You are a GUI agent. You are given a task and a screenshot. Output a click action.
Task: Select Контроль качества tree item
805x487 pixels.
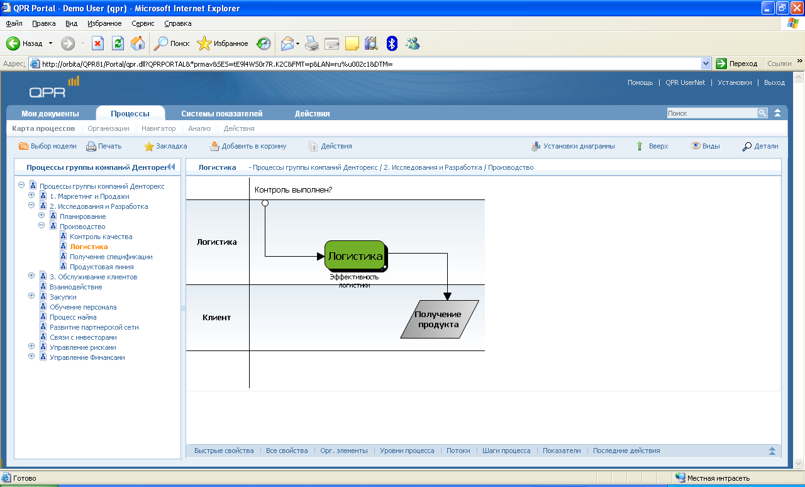[x=101, y=237]
